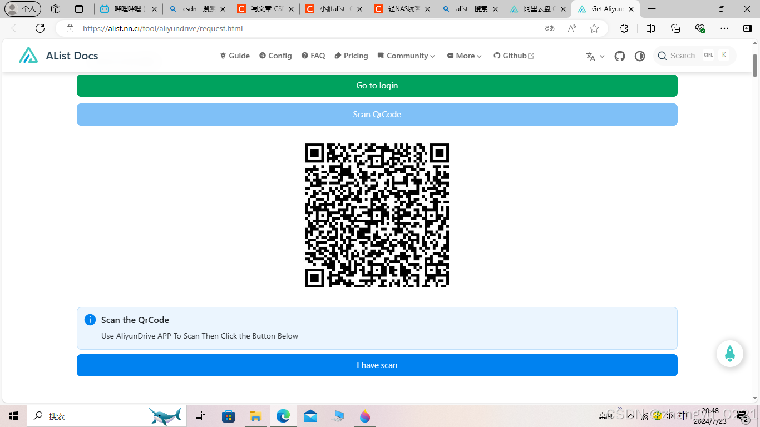Image resolution: width=760 pixels, height=427 pixels.
Task: Click the read aloud icon
Action: [572, 28]
